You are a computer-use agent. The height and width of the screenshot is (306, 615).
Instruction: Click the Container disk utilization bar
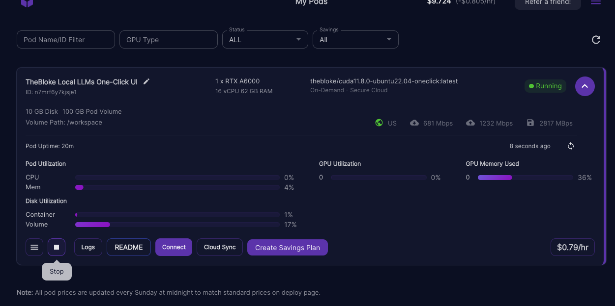pos(177,215)
